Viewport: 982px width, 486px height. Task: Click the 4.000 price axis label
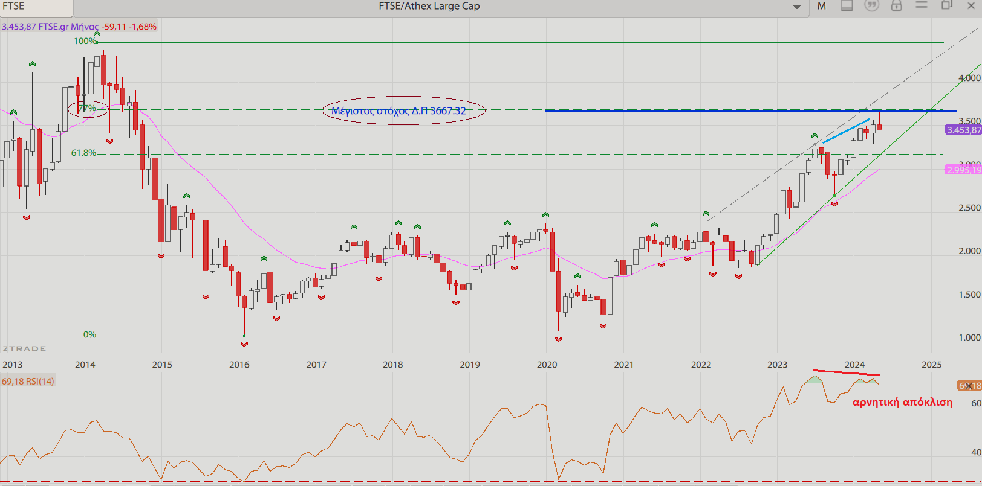(x=969, y=78)
